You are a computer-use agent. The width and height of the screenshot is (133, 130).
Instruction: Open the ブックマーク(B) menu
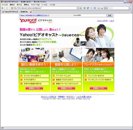tap(35, 5)
